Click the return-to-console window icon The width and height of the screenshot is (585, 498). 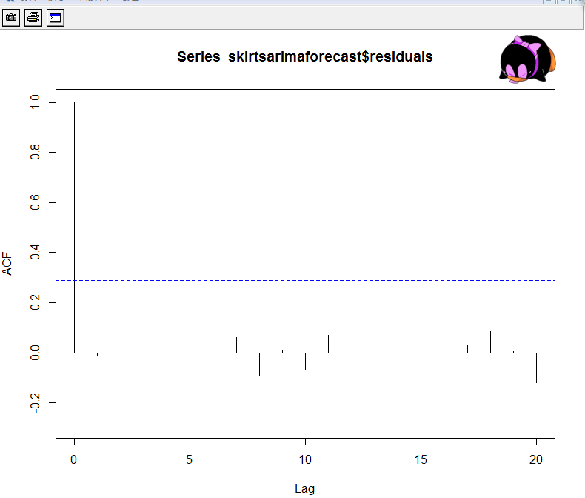point(56,18)
